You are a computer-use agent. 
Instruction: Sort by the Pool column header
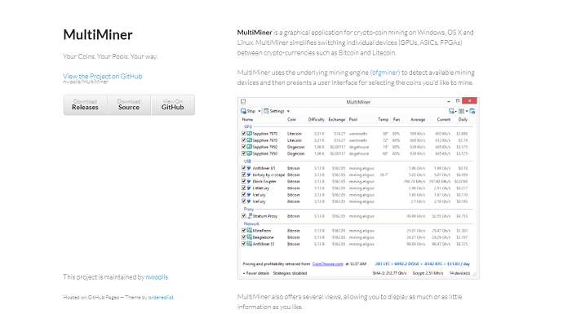click(x=353, y=119)
